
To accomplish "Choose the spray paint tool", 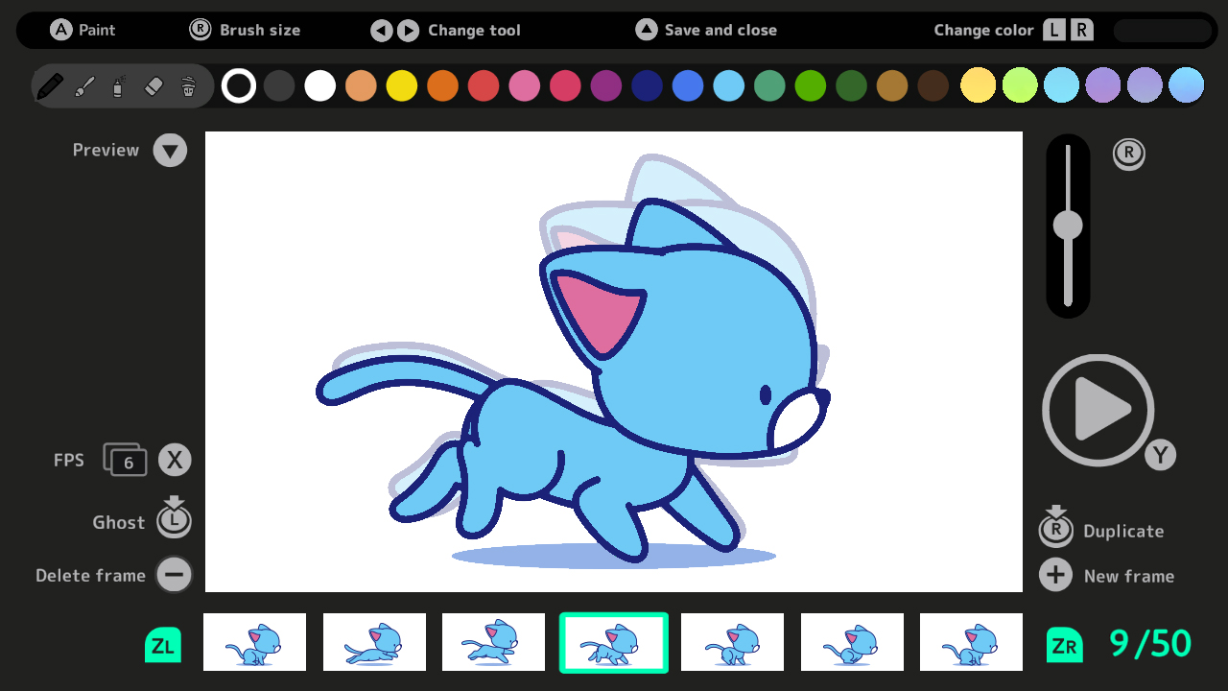I will pos(117,85).
